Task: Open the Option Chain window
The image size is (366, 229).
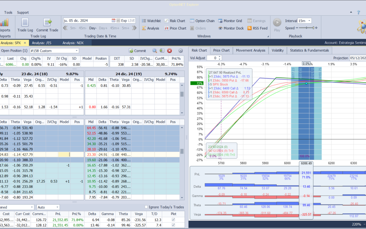Action: (x=202, y=21)
